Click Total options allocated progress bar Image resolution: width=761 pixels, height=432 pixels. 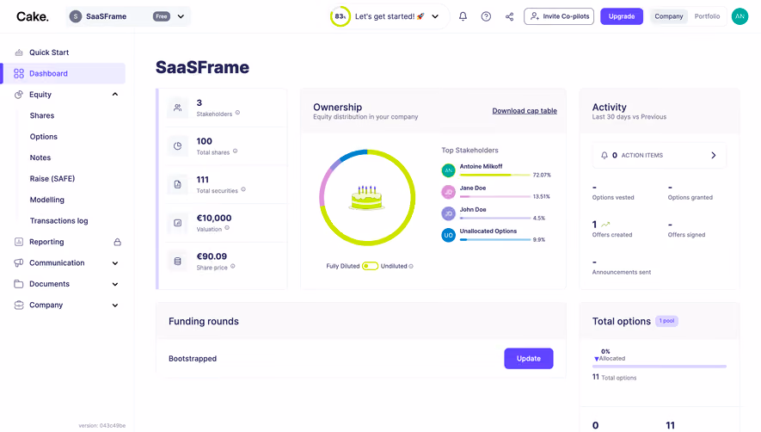click(660, 367)
